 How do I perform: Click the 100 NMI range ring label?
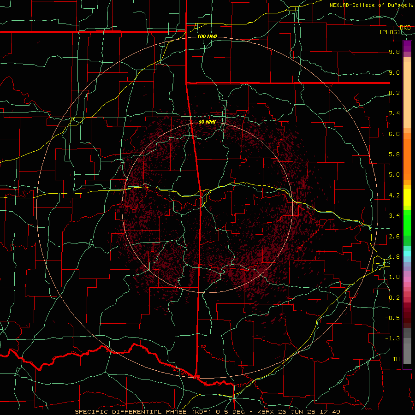coord(207,36)
